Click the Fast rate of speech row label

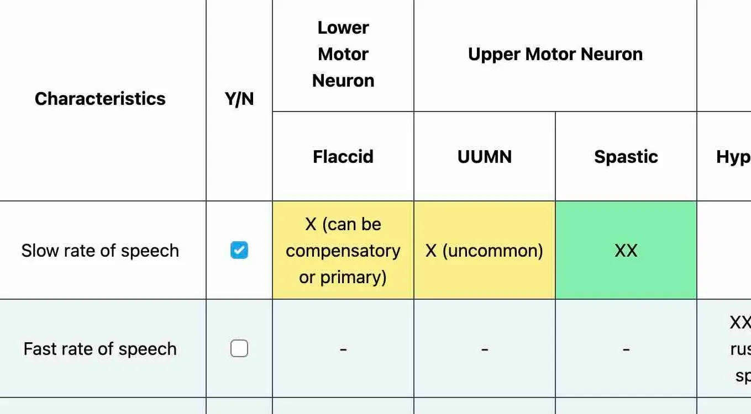point(100,349)
